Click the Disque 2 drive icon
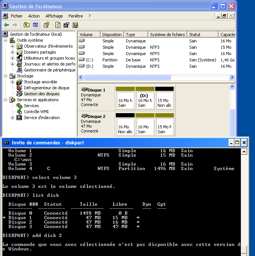Image resolution: width=255 pixels, height=256 pixels. tap(84, 116)
